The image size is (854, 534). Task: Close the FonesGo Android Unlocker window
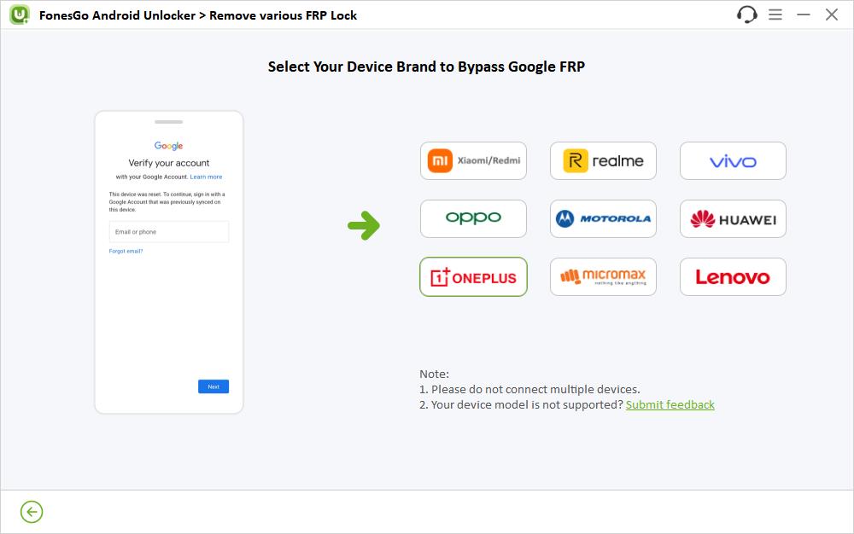(831, 15)
